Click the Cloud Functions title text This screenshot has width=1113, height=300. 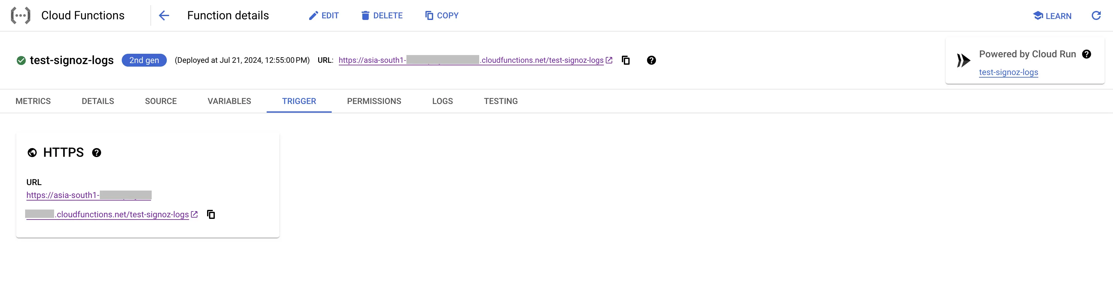pos(83,15)
